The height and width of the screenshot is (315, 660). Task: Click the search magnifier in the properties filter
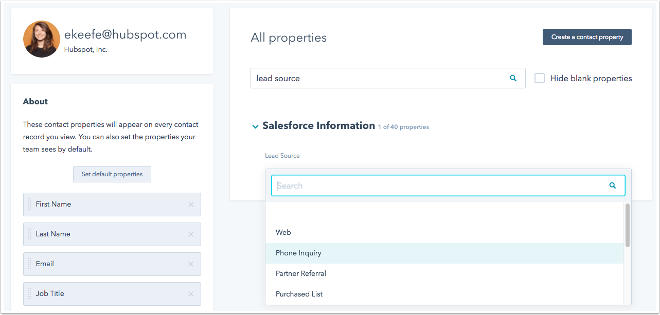[x=513, y=78]
